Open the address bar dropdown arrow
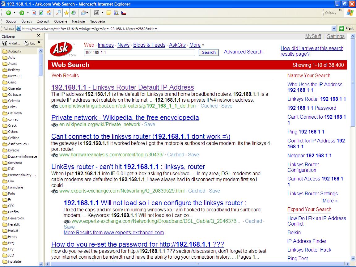356x267 pixels. (334, 28)
